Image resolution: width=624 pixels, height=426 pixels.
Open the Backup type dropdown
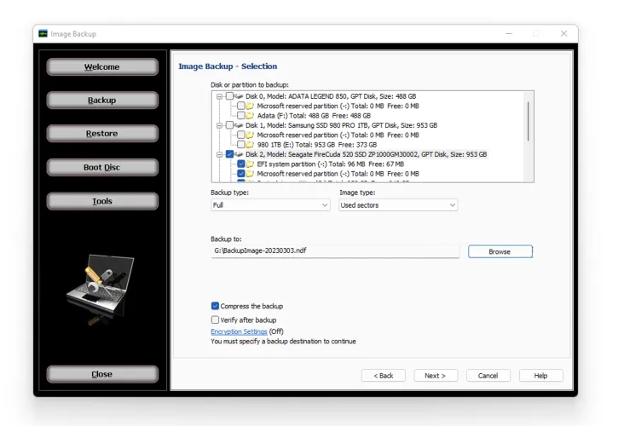[x=270, y=205]
